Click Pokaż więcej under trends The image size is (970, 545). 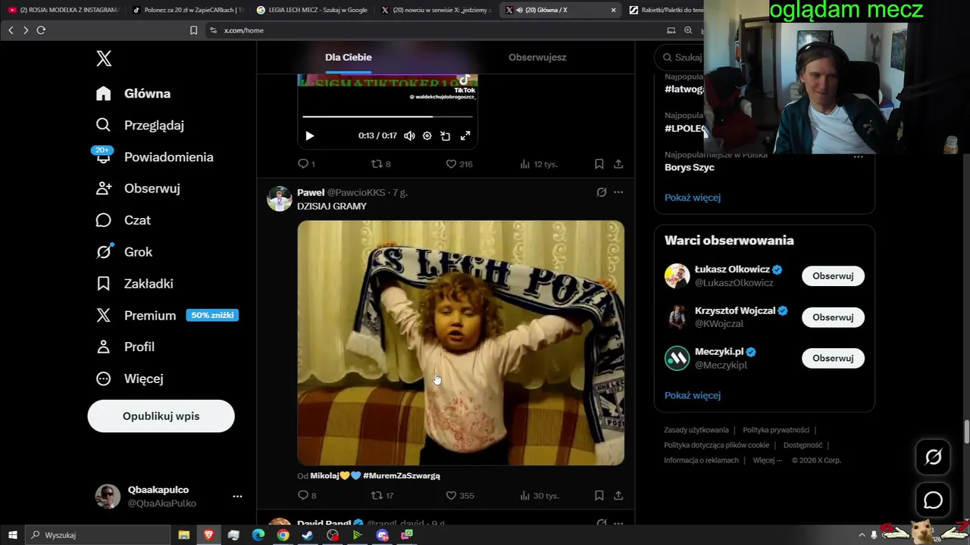pyautogui.click(x=693, y=198)
